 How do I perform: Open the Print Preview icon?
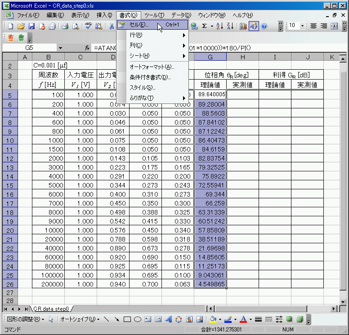pyautogui.click(x=76, y=26)
